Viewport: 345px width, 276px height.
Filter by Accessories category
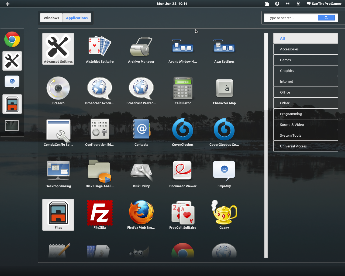coord(305,49)
